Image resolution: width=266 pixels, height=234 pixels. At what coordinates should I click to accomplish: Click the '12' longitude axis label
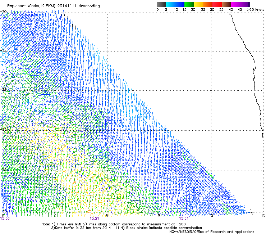point(211,215)
